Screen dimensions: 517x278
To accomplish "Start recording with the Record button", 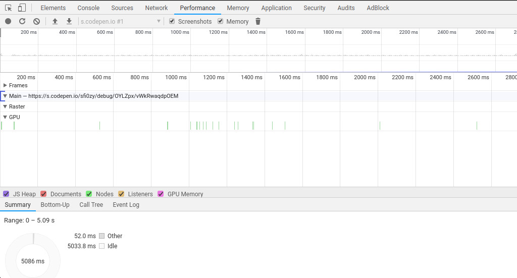I will click(x=8, y=21).
